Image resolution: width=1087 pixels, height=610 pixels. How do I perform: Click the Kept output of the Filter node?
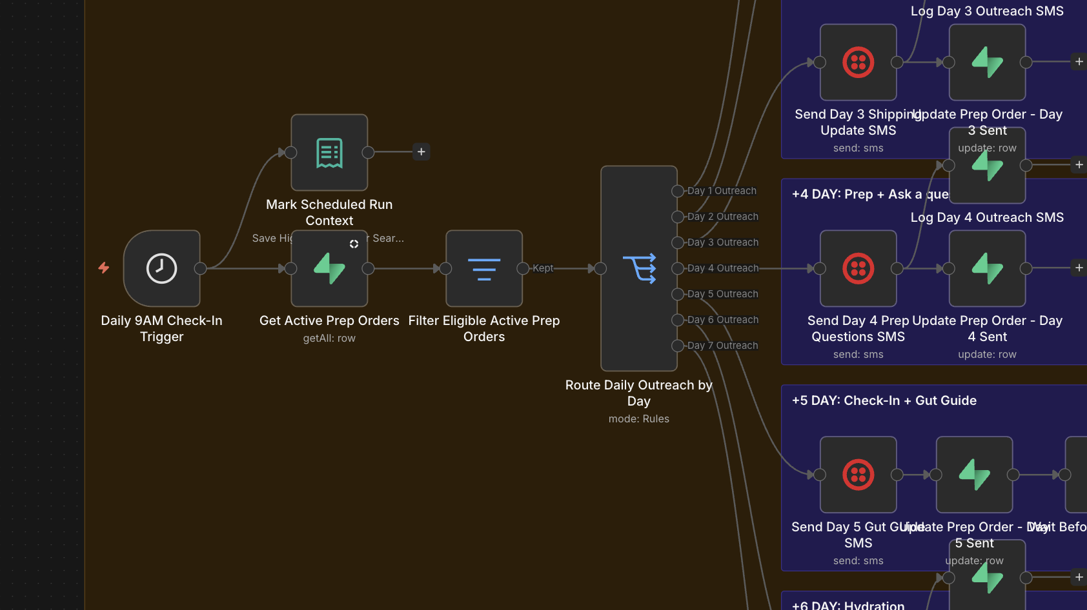(x=523, y=268)
